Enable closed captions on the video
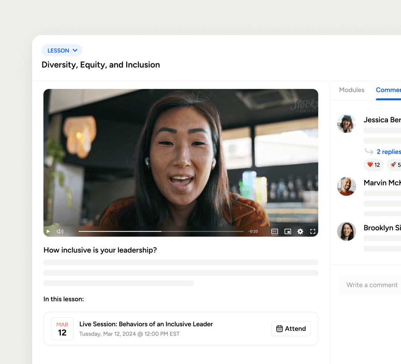 (274, 231)
